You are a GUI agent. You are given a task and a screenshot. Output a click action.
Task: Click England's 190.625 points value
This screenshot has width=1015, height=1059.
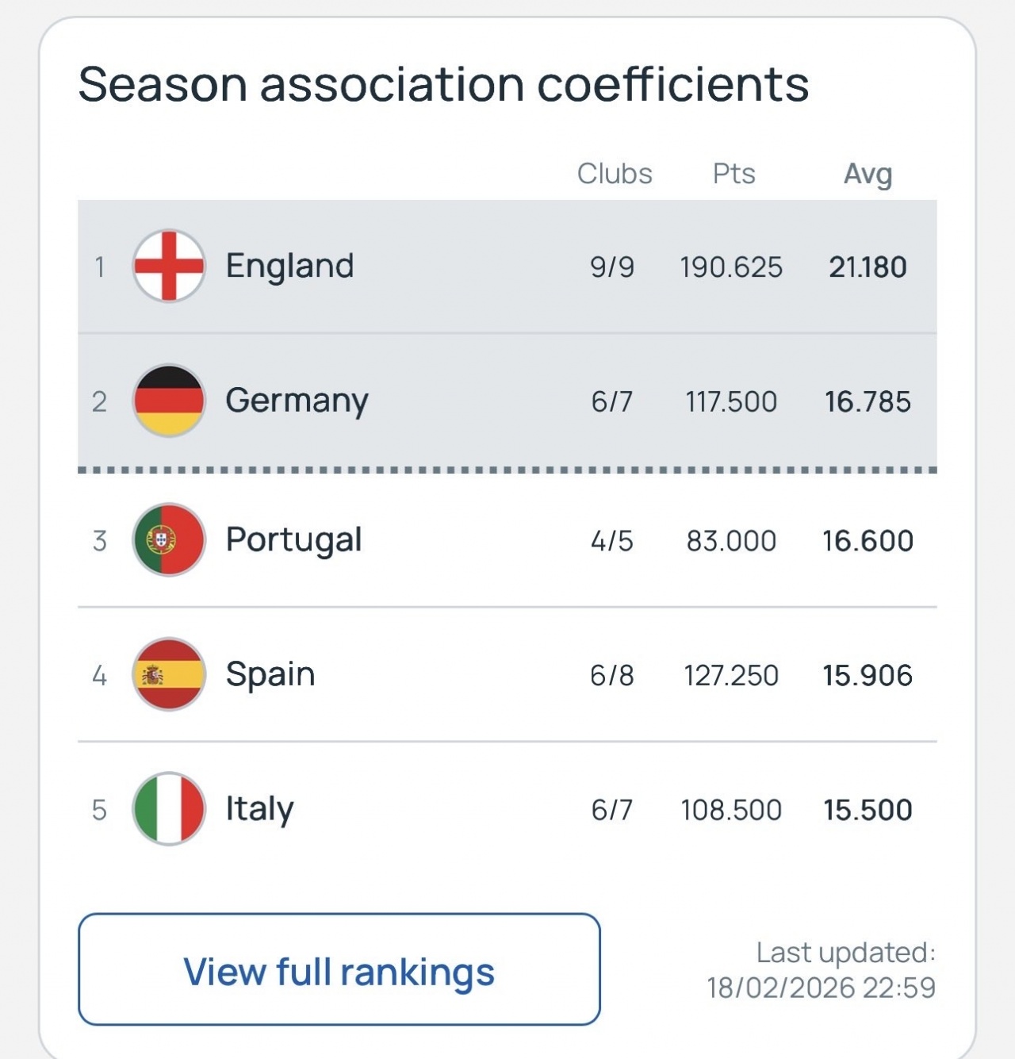click(731, 267)
